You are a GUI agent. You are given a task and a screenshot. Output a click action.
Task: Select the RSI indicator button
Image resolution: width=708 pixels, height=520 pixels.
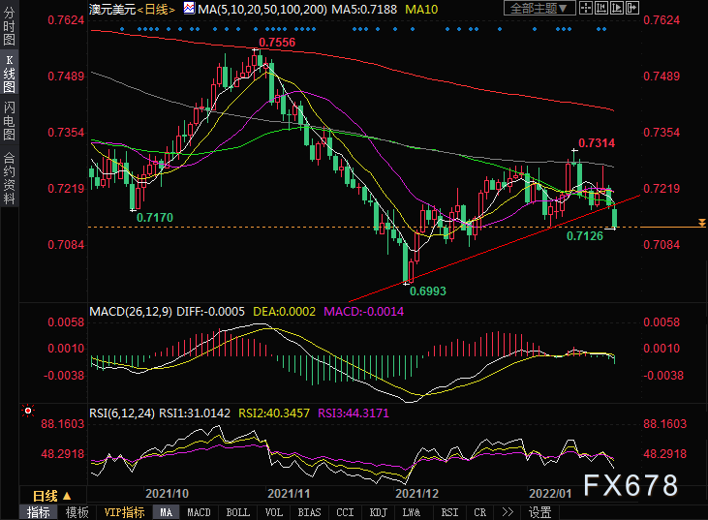coord(449,512)
